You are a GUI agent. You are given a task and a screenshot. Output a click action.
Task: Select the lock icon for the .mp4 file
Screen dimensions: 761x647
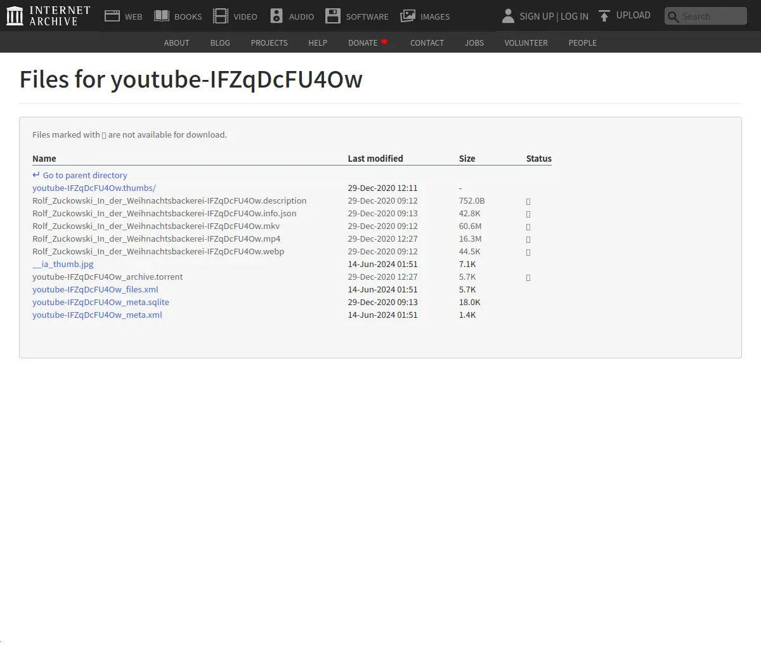[x=528, y=239]
